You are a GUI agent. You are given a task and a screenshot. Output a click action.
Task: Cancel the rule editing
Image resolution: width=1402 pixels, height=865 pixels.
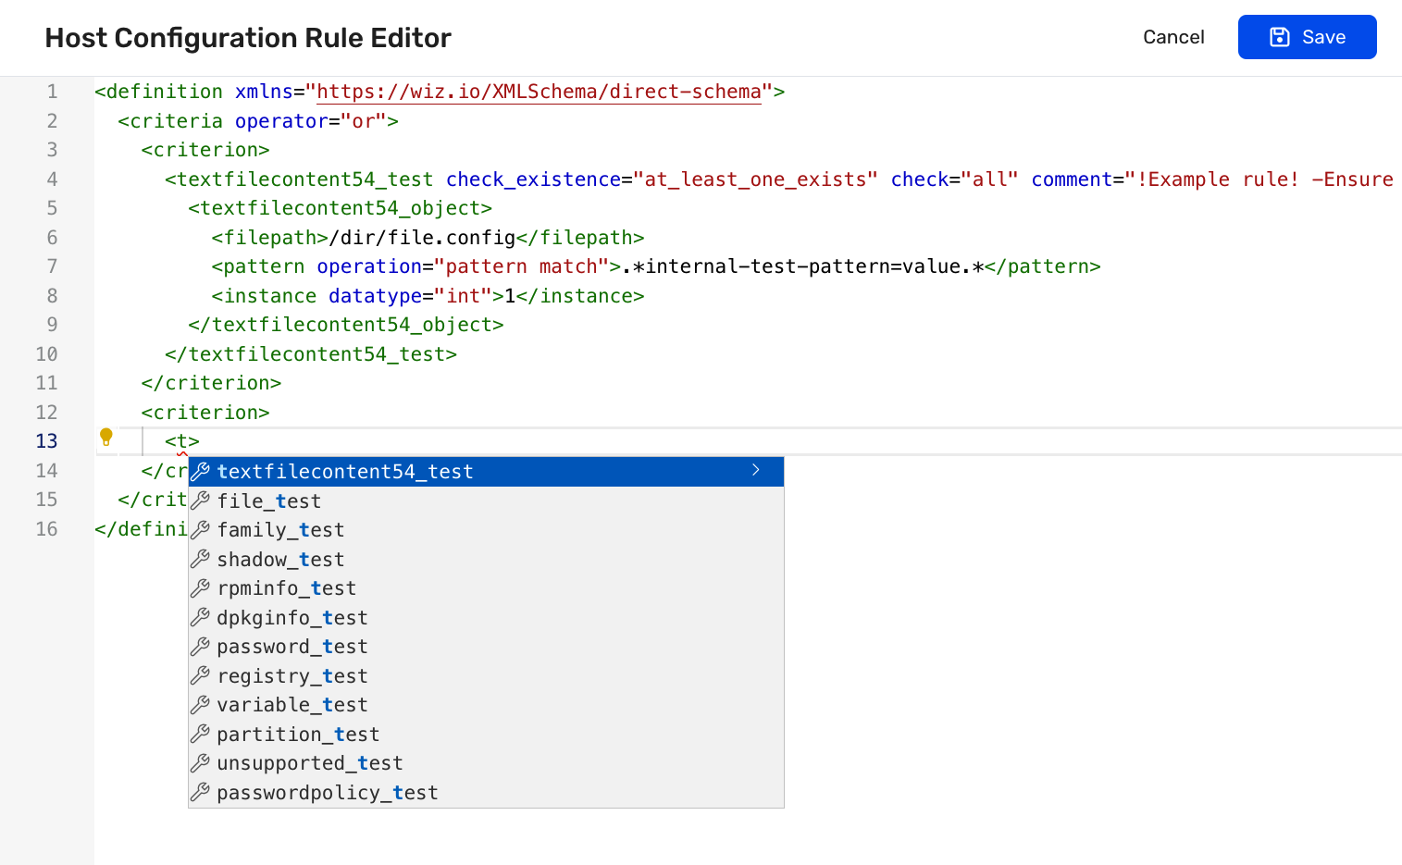pos(1173,37)
